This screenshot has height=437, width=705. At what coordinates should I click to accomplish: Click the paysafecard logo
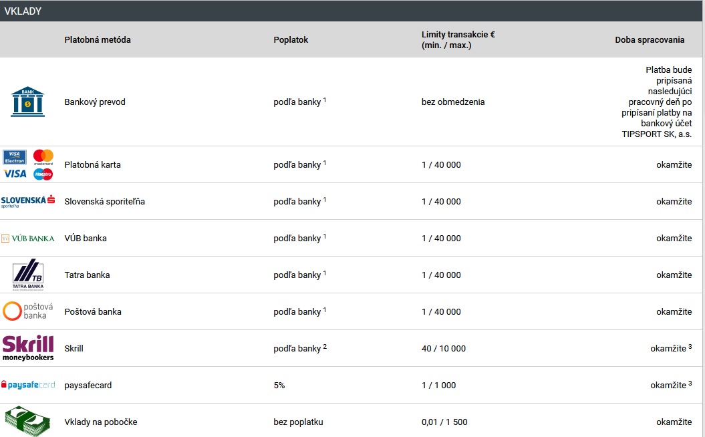[x=28, y=385]
